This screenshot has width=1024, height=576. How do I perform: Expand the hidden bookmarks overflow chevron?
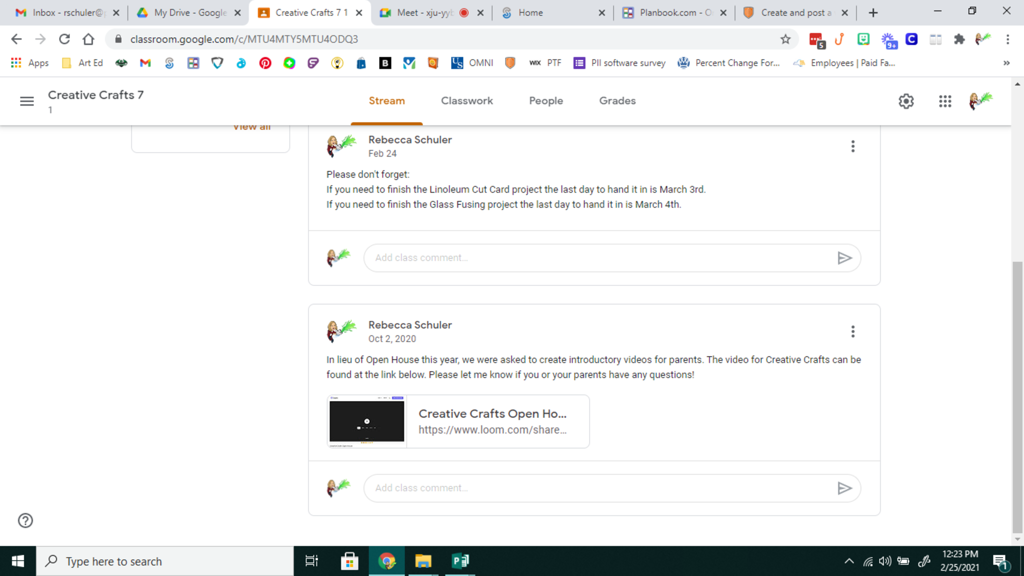coord(1006,63)
